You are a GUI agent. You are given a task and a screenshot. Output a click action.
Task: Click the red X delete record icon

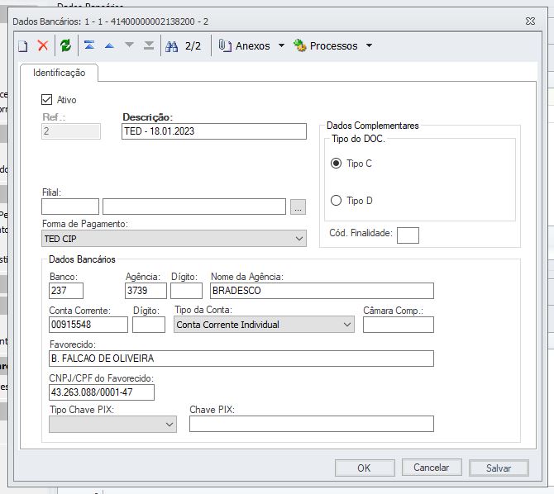[43, 46]
